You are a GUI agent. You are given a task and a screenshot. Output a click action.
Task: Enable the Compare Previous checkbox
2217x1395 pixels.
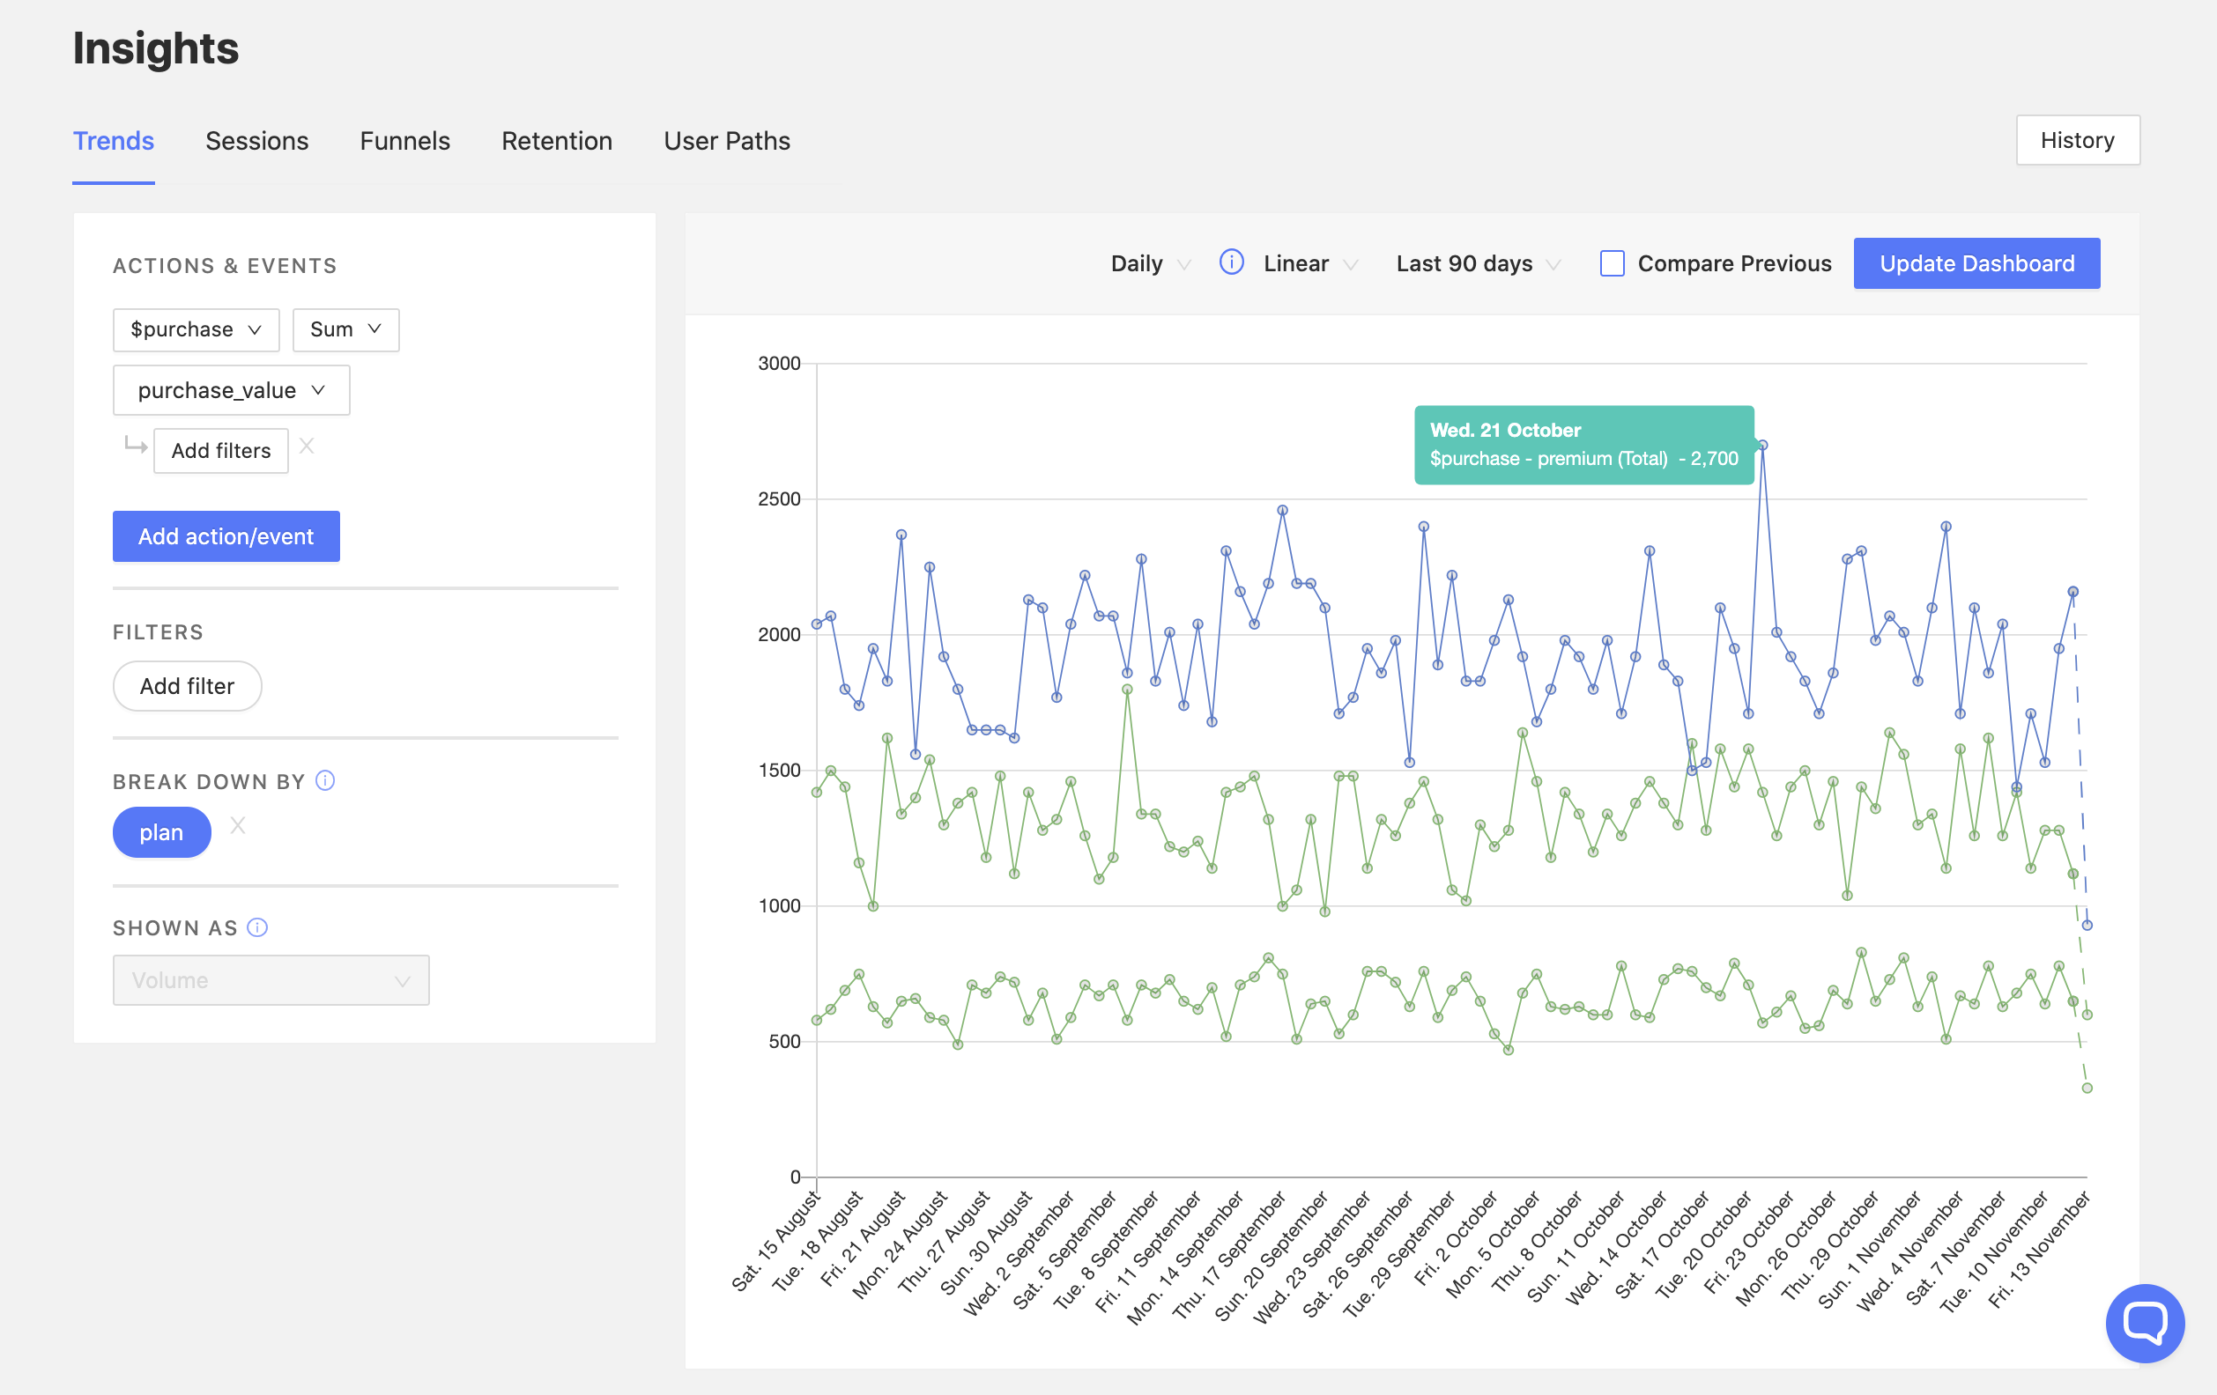[x=1611, y=263]
